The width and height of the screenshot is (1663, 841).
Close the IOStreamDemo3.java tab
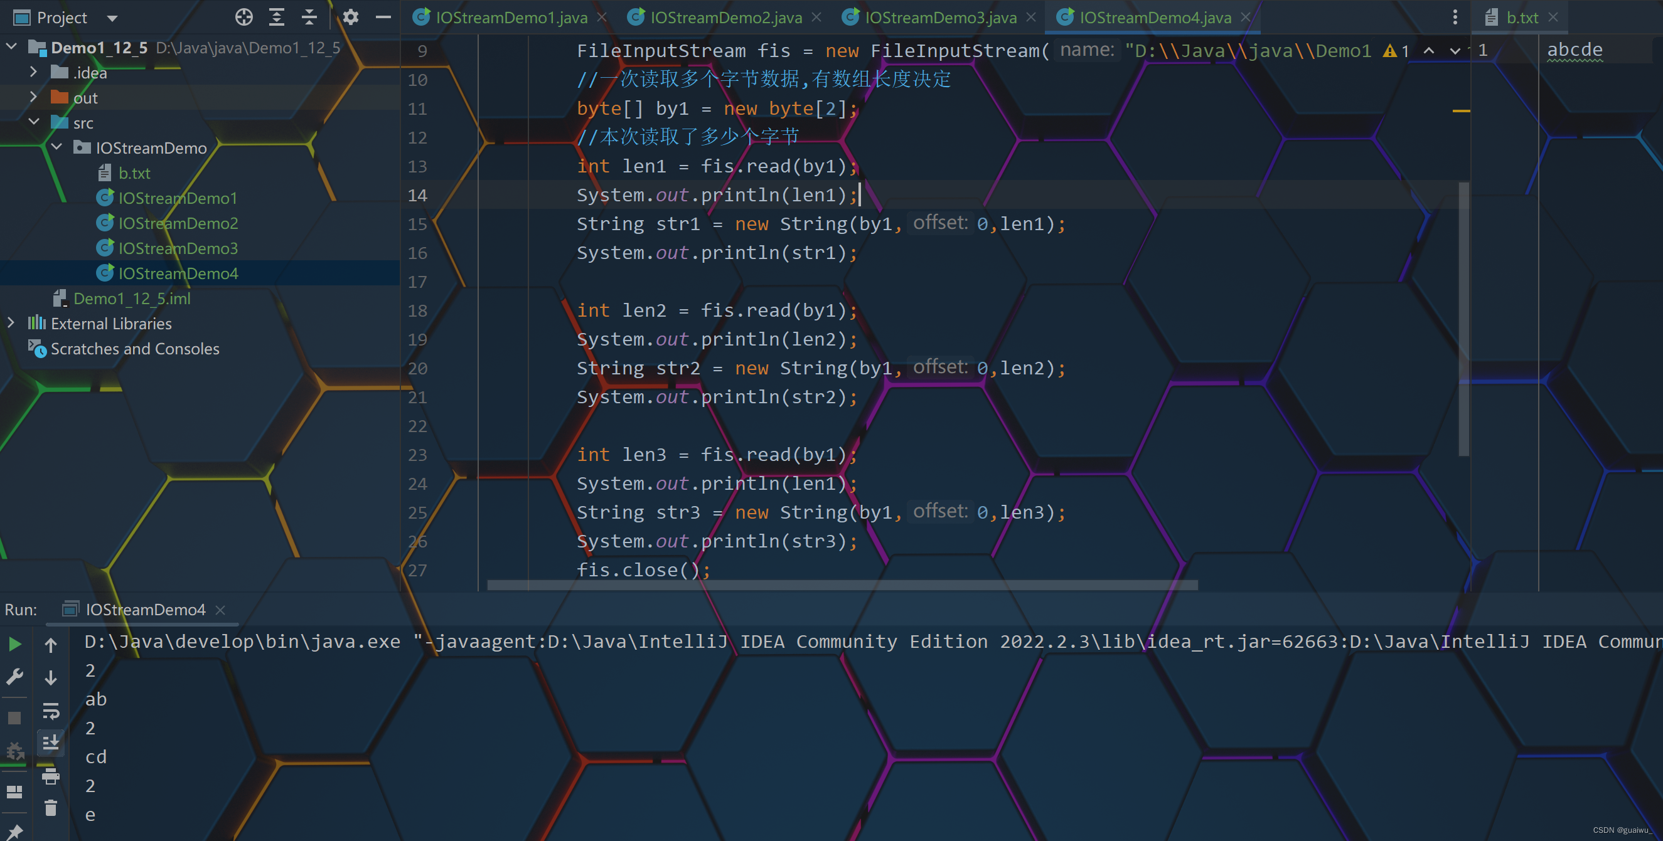[1031, 18]
